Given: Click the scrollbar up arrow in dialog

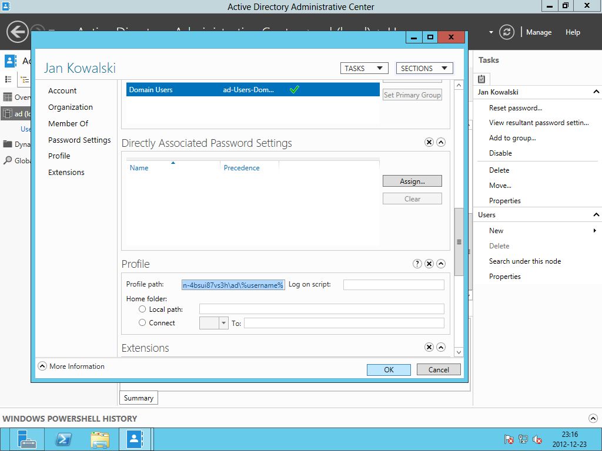Looking at the screenshot, I should tap(459, 85).
